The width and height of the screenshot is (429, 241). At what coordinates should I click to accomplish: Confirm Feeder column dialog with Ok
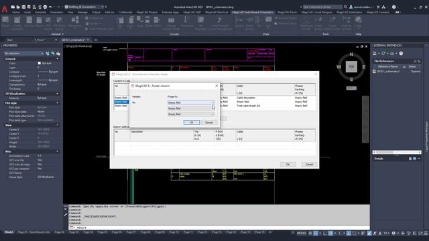click(x=192, y=122)
